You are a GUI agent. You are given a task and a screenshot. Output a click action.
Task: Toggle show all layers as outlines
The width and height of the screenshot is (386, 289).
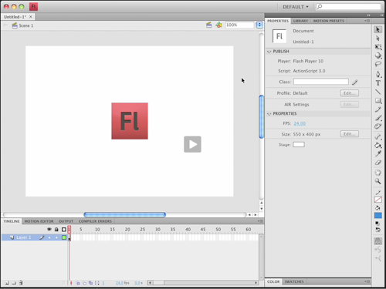click(64, 230)
